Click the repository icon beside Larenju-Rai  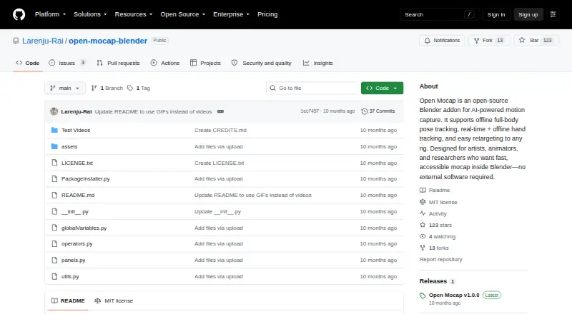click(x=16, y=41)
